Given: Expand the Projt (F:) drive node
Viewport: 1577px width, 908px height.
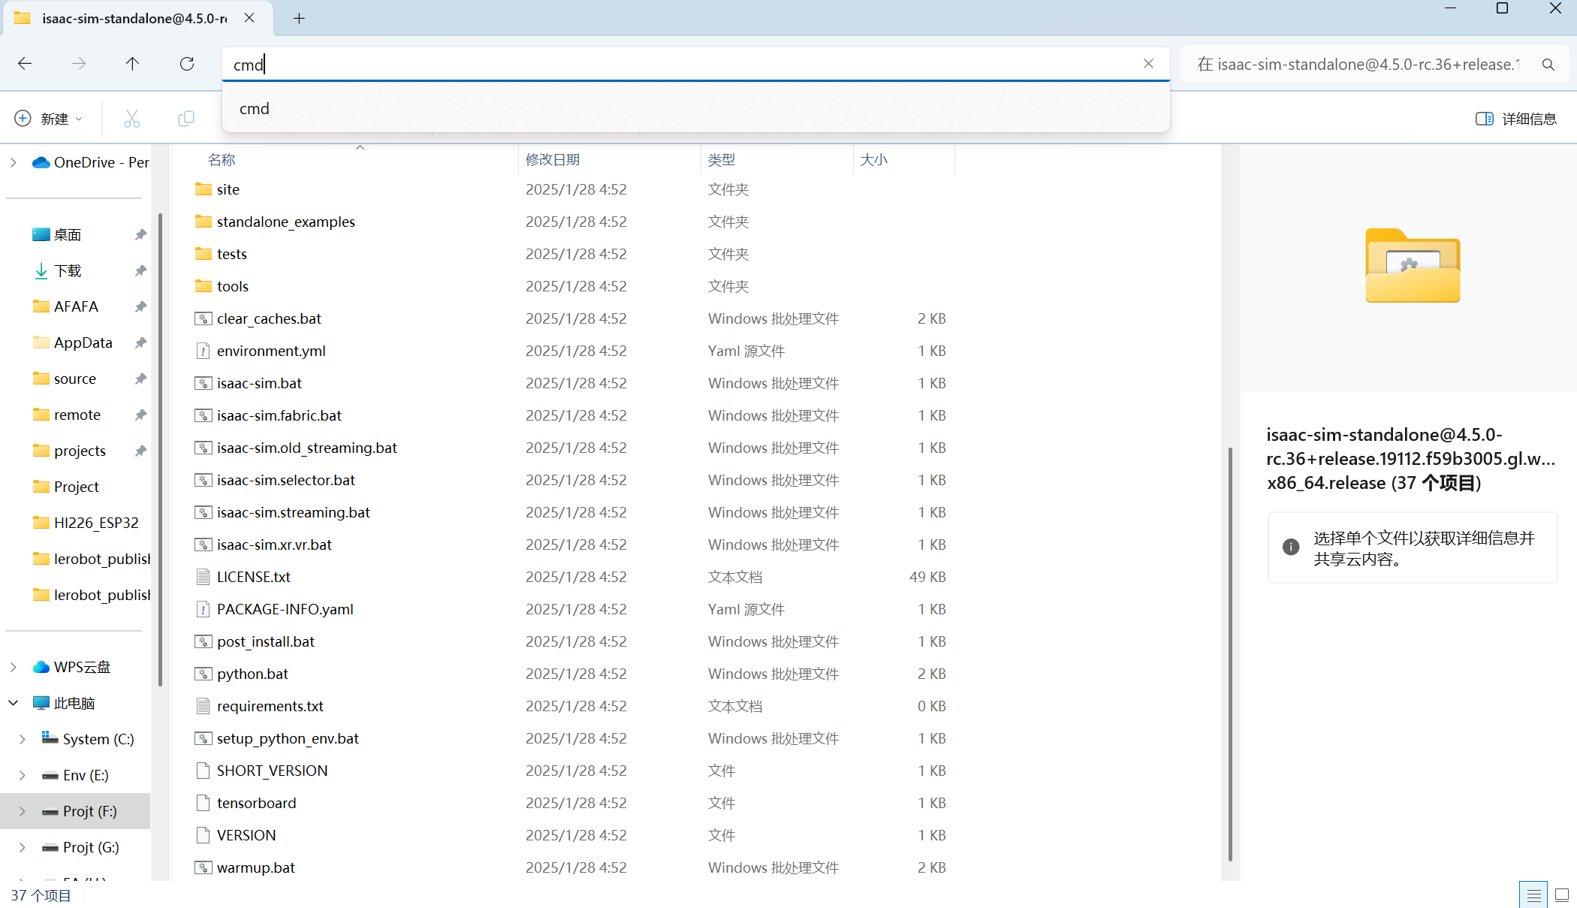Looking at the screenshot, I should click(22, 811).
